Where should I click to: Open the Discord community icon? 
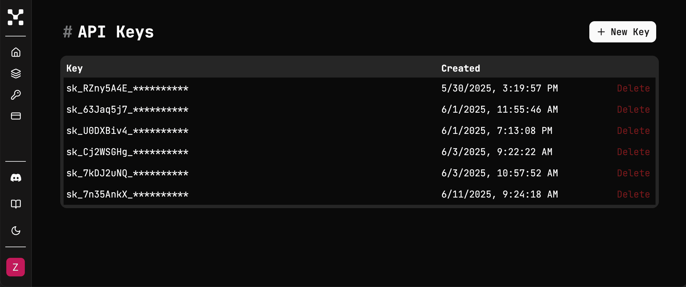(x=16, y=178)
